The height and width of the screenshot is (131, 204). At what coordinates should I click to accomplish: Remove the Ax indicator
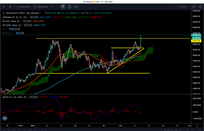point(19,29)
